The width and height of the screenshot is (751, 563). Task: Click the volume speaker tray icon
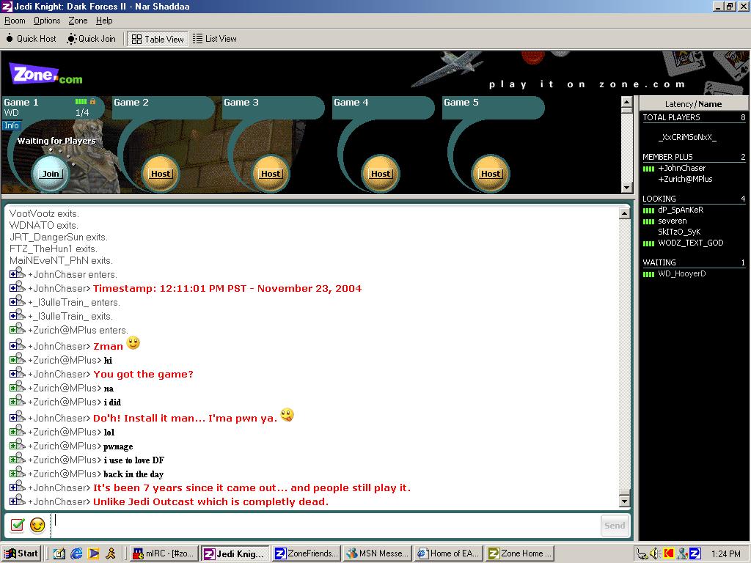coord(655,554)
